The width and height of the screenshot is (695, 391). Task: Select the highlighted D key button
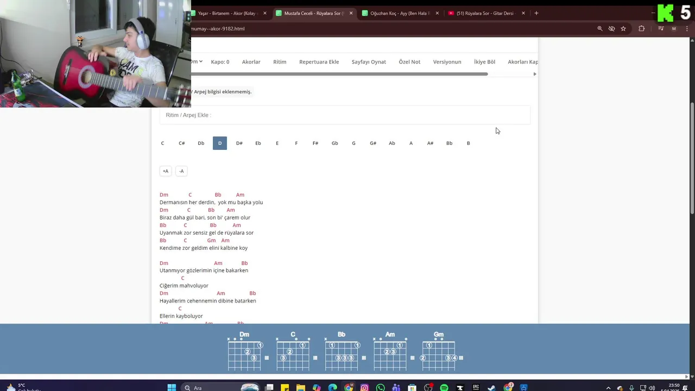pyautogui.click(x=220, y=143)
